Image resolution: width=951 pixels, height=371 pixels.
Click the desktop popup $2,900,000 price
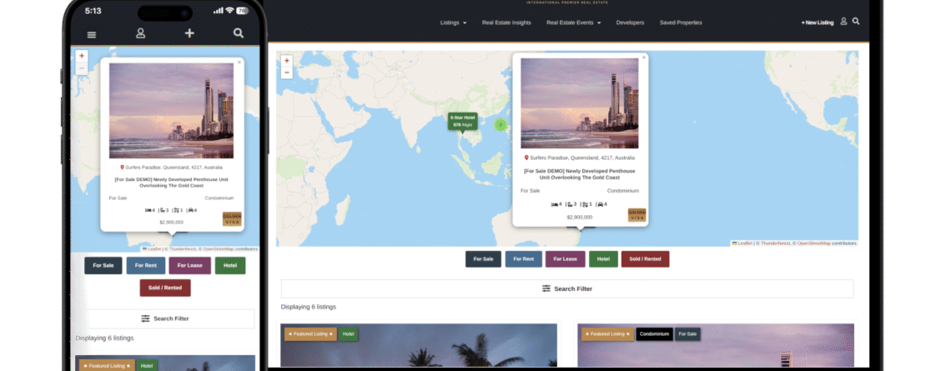click(579, 217)
